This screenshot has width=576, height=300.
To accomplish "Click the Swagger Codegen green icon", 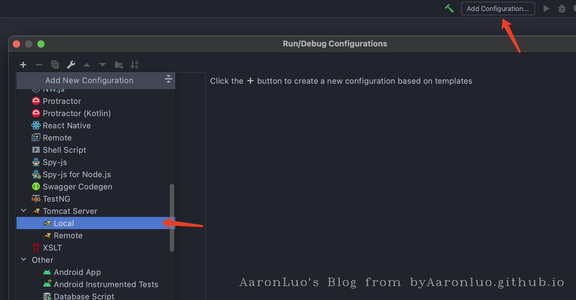I will [x=36, y=186].
